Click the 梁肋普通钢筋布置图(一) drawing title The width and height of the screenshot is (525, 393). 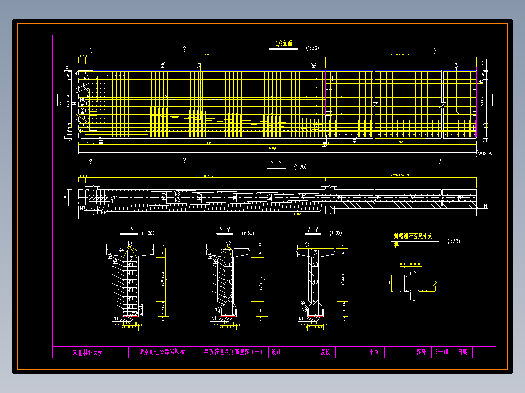233,352
